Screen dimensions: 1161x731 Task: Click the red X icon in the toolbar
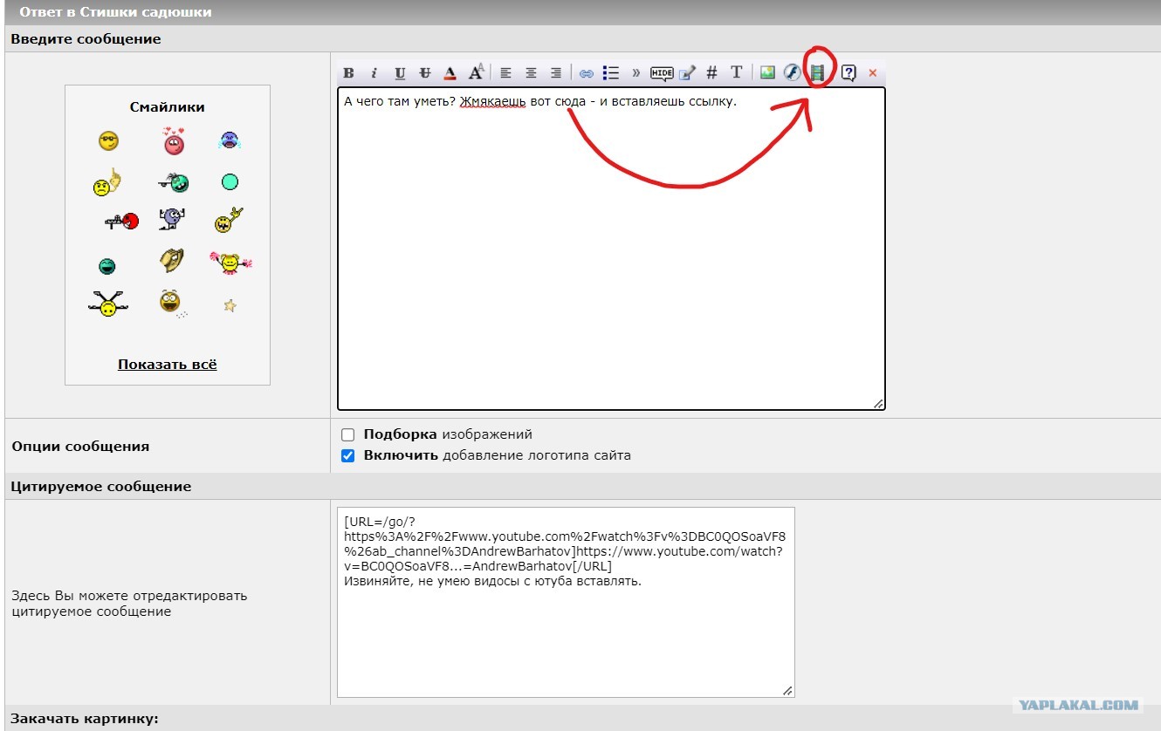(872, 73)
